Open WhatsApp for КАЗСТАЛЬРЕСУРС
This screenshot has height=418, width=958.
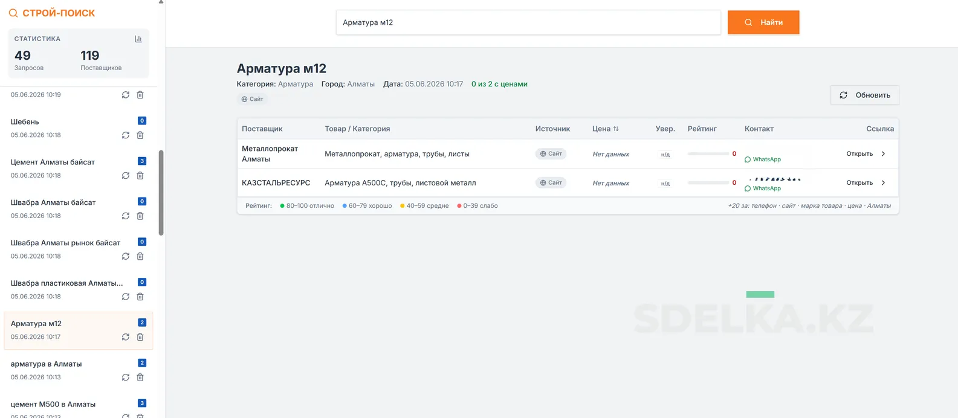coord(763,188)
